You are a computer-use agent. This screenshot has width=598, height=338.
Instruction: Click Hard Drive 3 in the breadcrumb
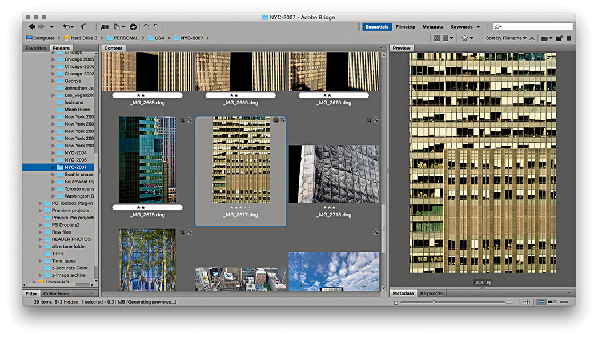tap(83, 38)
